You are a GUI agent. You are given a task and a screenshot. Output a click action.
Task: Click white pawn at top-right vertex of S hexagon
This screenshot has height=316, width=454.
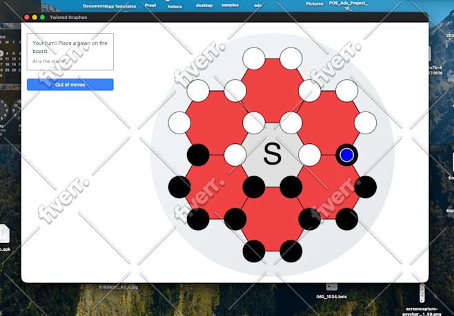pos(291,123)
